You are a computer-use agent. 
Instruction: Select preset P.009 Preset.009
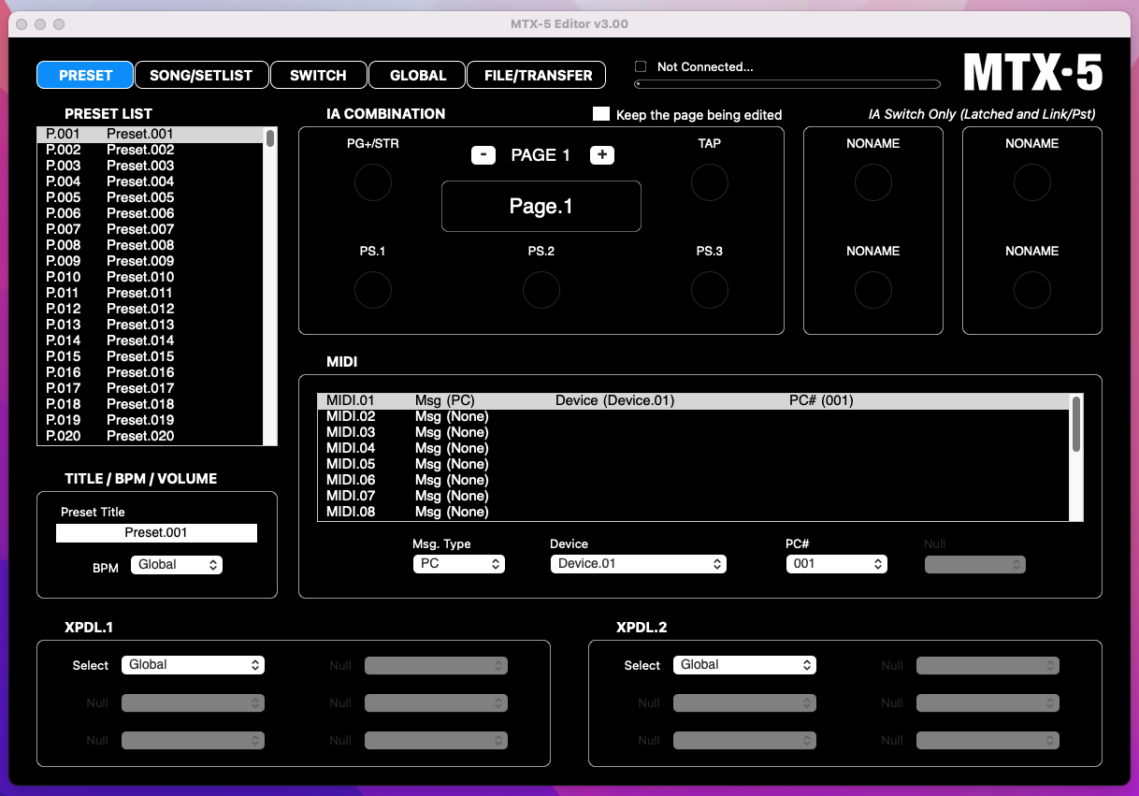coord(151,261)
